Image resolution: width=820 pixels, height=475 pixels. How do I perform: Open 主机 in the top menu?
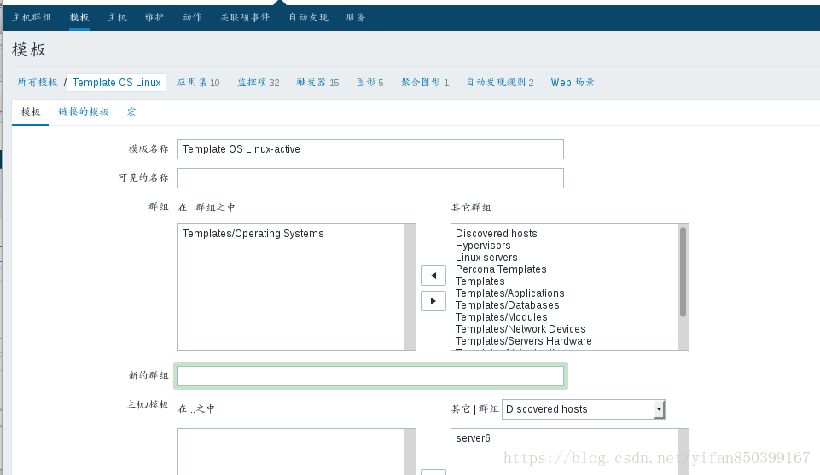point(117,17)
